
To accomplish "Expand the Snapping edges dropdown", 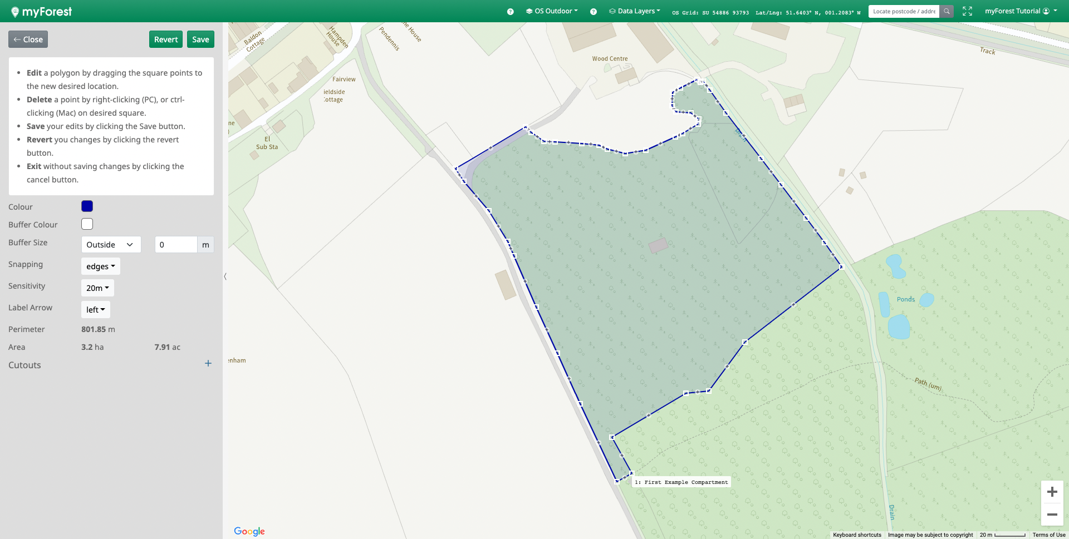I will (100, 266).
